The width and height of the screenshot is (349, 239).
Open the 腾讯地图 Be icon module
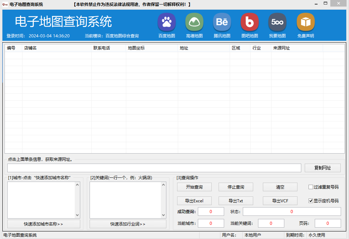222,22
